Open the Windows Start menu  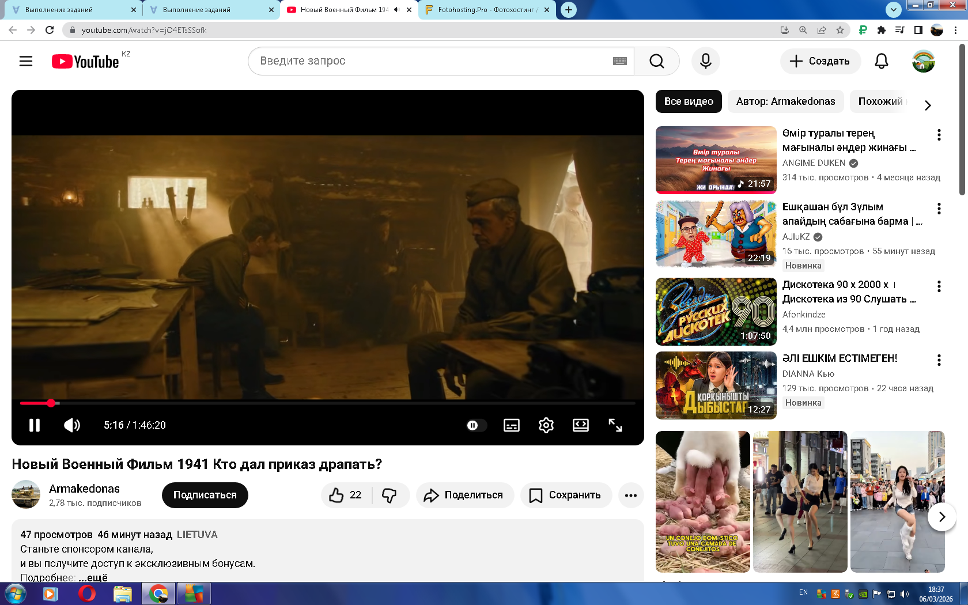(x=14, y=593)
